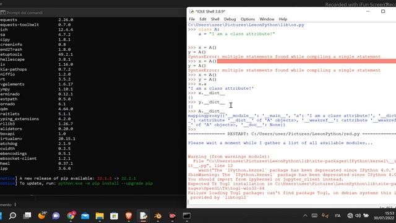Click the battery tray icon
396x223 pixels.
366,216
